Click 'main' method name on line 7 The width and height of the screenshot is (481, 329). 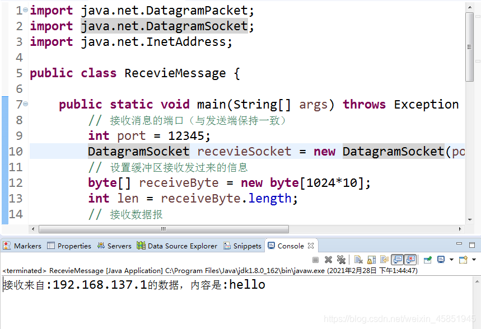[x=211, y=105]
